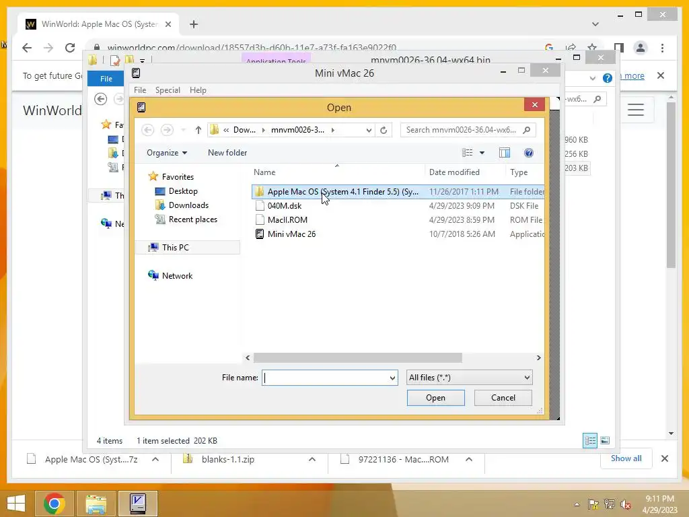Open Recent places in navigation pane
This screenshot has height=517, width=689.
(192, 219)
